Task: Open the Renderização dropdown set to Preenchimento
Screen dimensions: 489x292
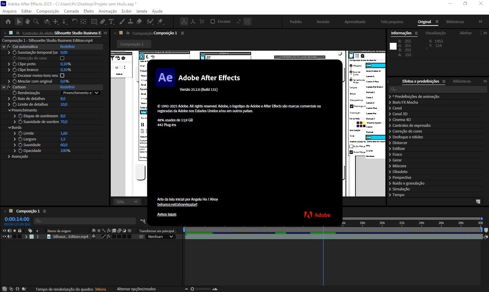Action: click(81, 92)
